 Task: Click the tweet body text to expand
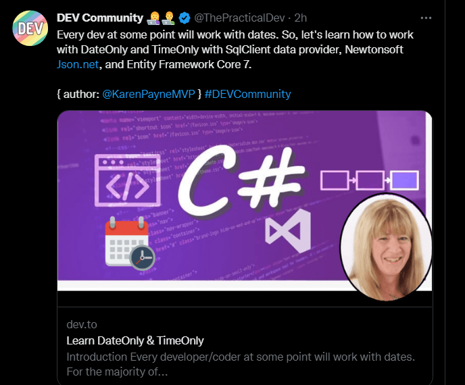pos(235,49)
